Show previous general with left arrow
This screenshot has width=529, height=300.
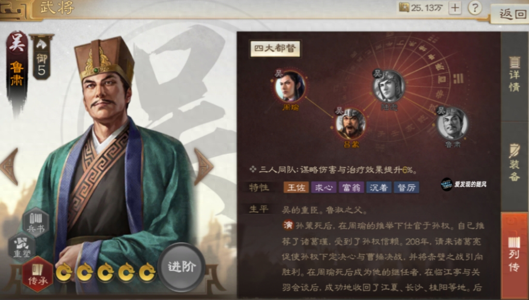[x=10, y=166]
